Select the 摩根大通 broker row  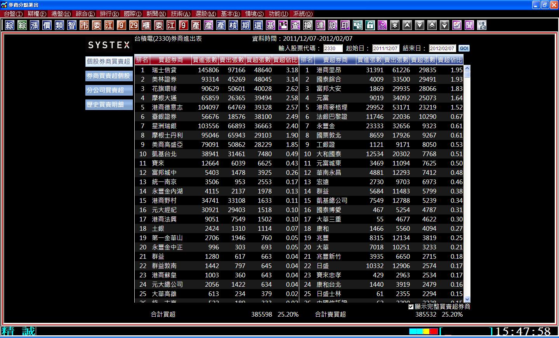(x=217, y=98)
